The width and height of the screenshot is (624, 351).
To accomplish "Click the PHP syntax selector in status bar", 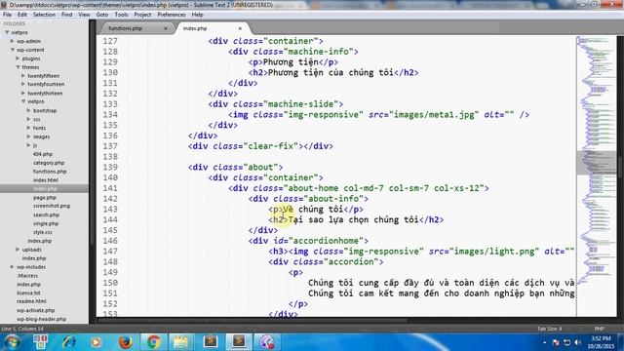I will click(600, 330).
